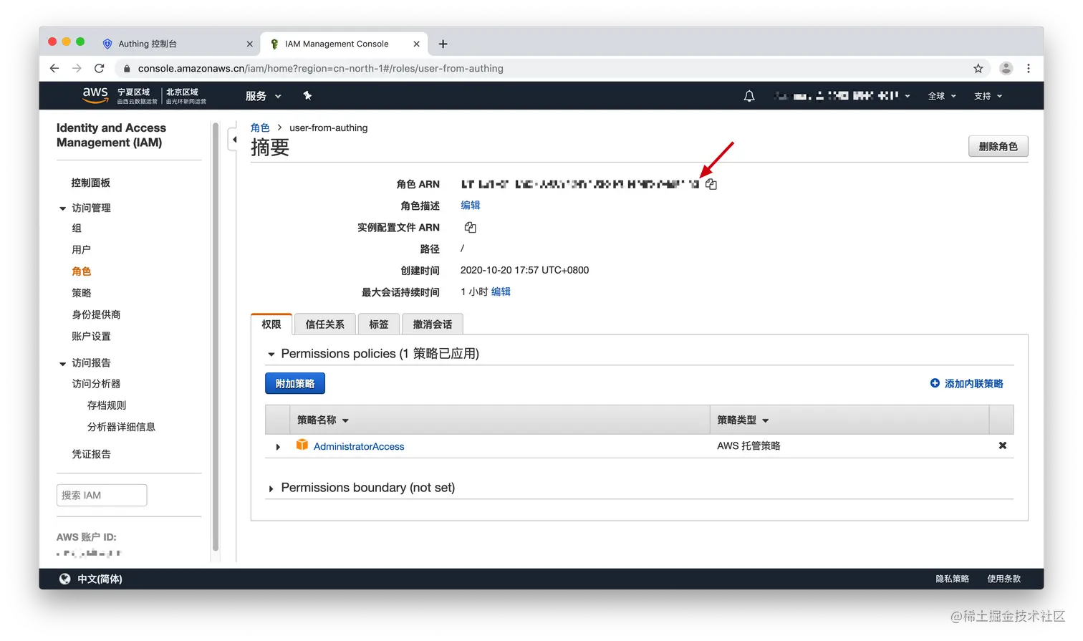1083x641 pixels.
Task: Open 身份提供商 in the sidebar
Action: (x=96, y=314)
